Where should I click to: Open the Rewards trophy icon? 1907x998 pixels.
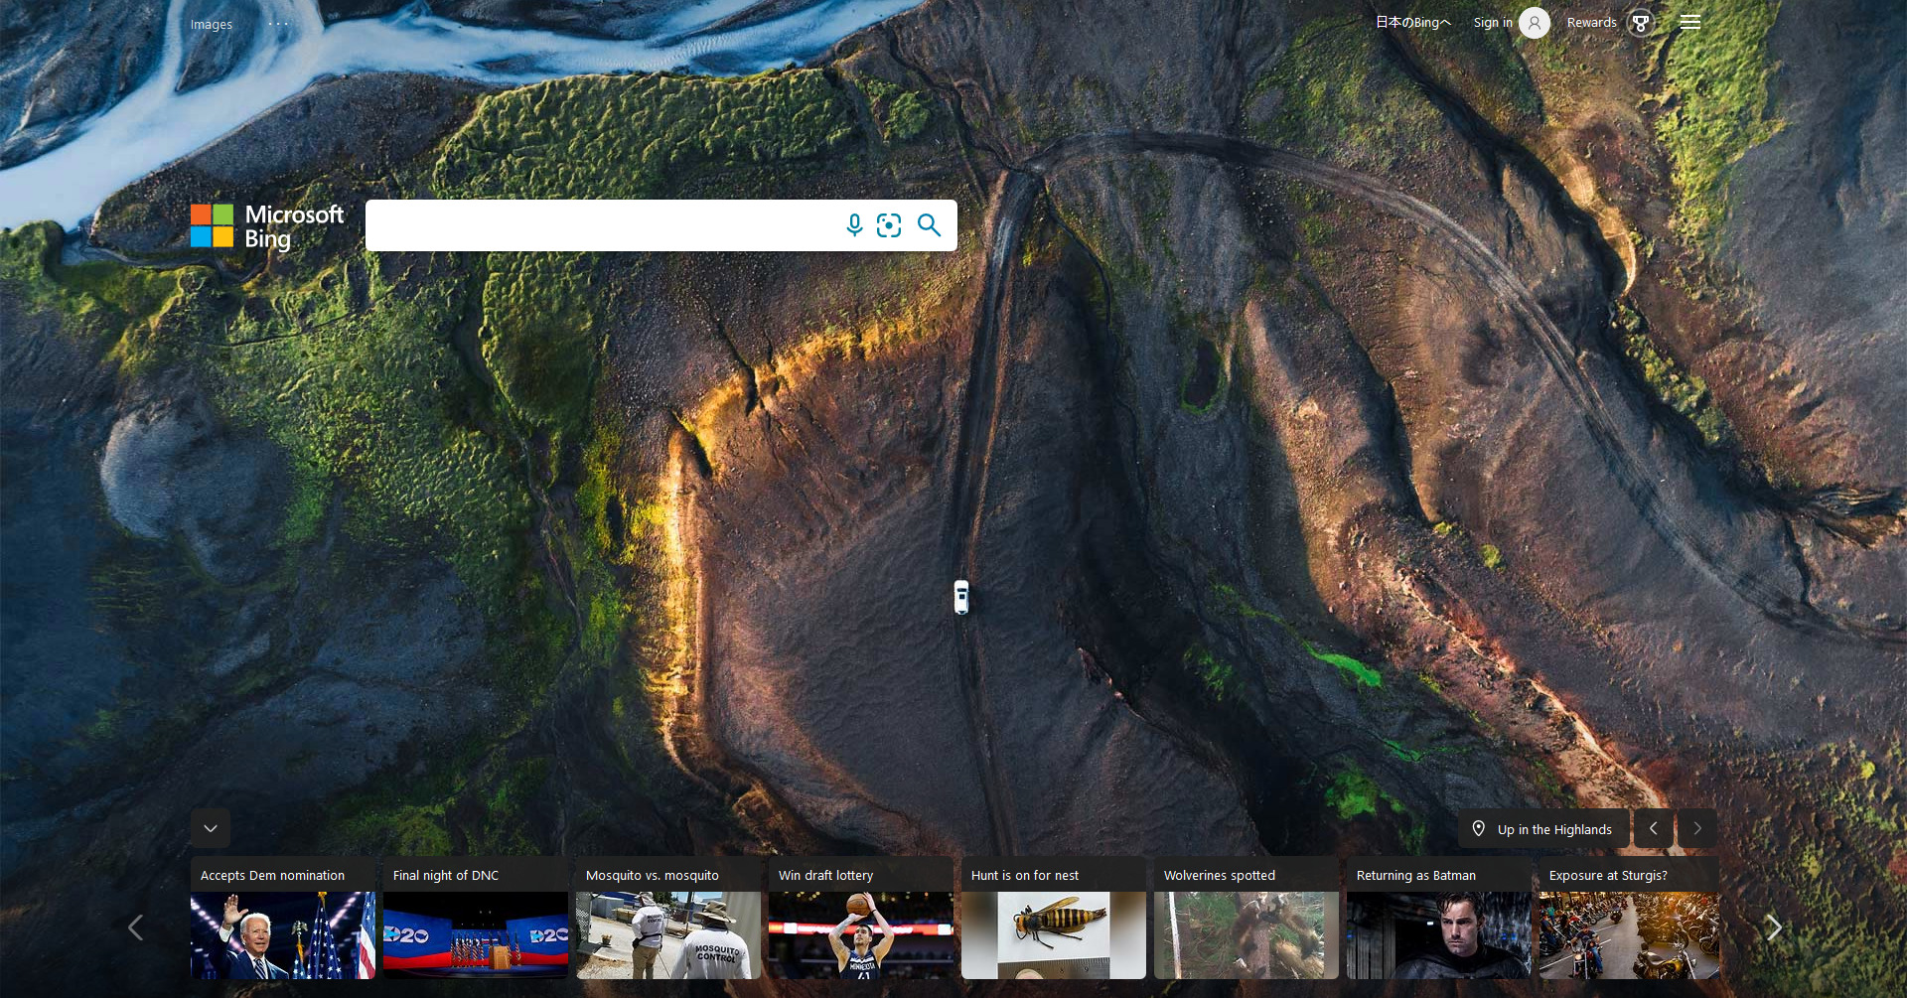[1641, 23]
